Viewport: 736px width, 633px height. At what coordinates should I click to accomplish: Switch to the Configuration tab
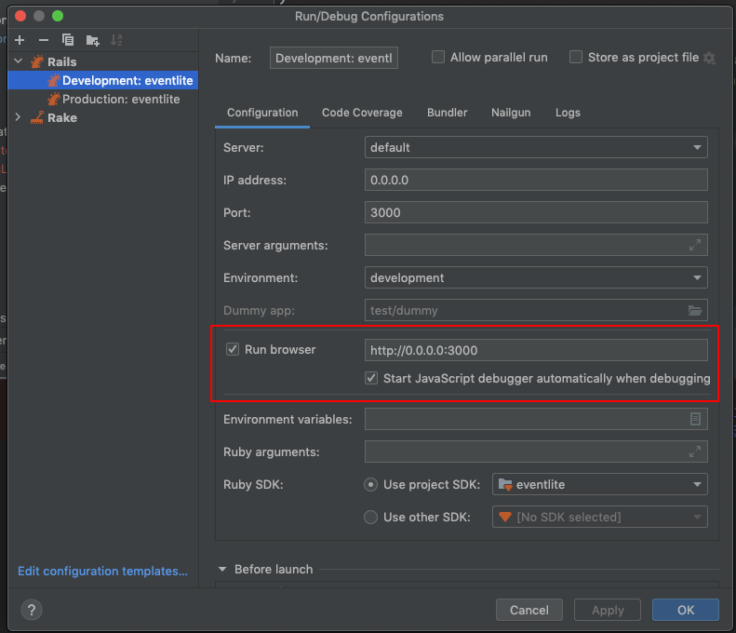click(x=262, y=113)
